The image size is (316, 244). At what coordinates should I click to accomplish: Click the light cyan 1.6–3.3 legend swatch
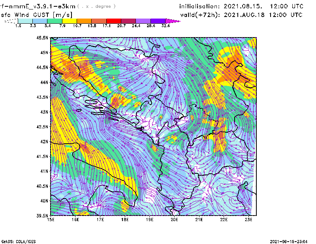(25, 21)
